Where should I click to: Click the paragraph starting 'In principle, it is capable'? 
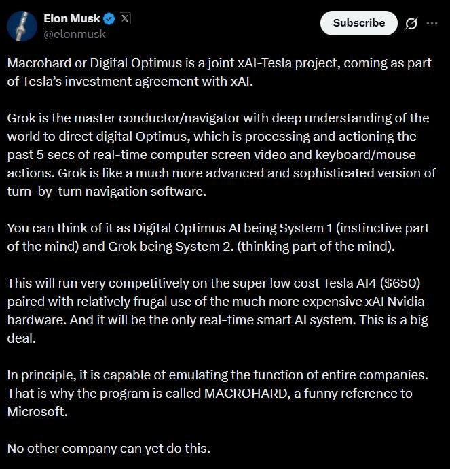click(x=217, y=393)
